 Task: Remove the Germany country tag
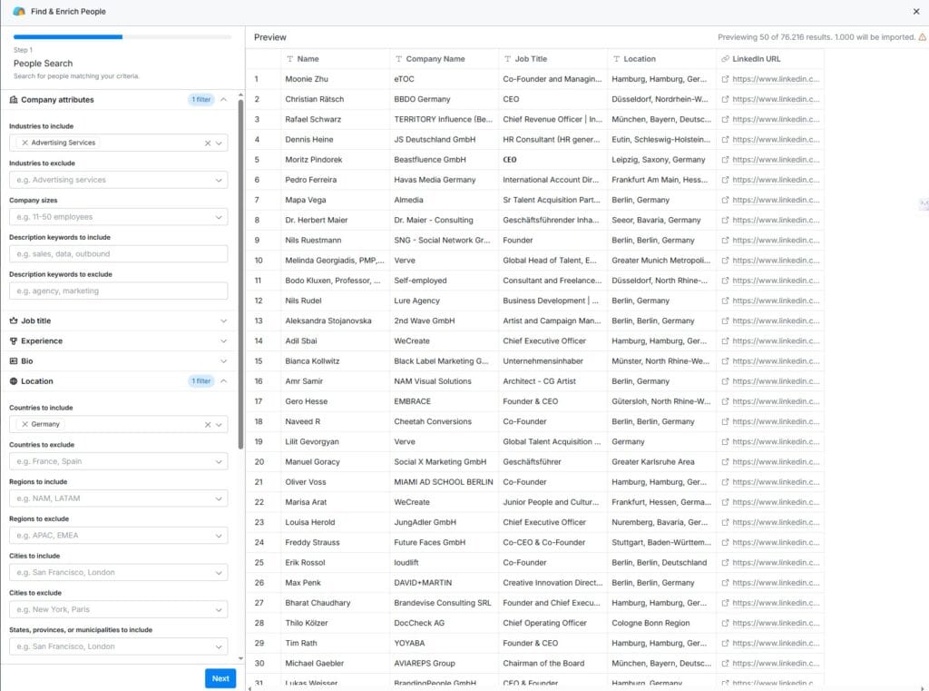click(x=24, y=425)
